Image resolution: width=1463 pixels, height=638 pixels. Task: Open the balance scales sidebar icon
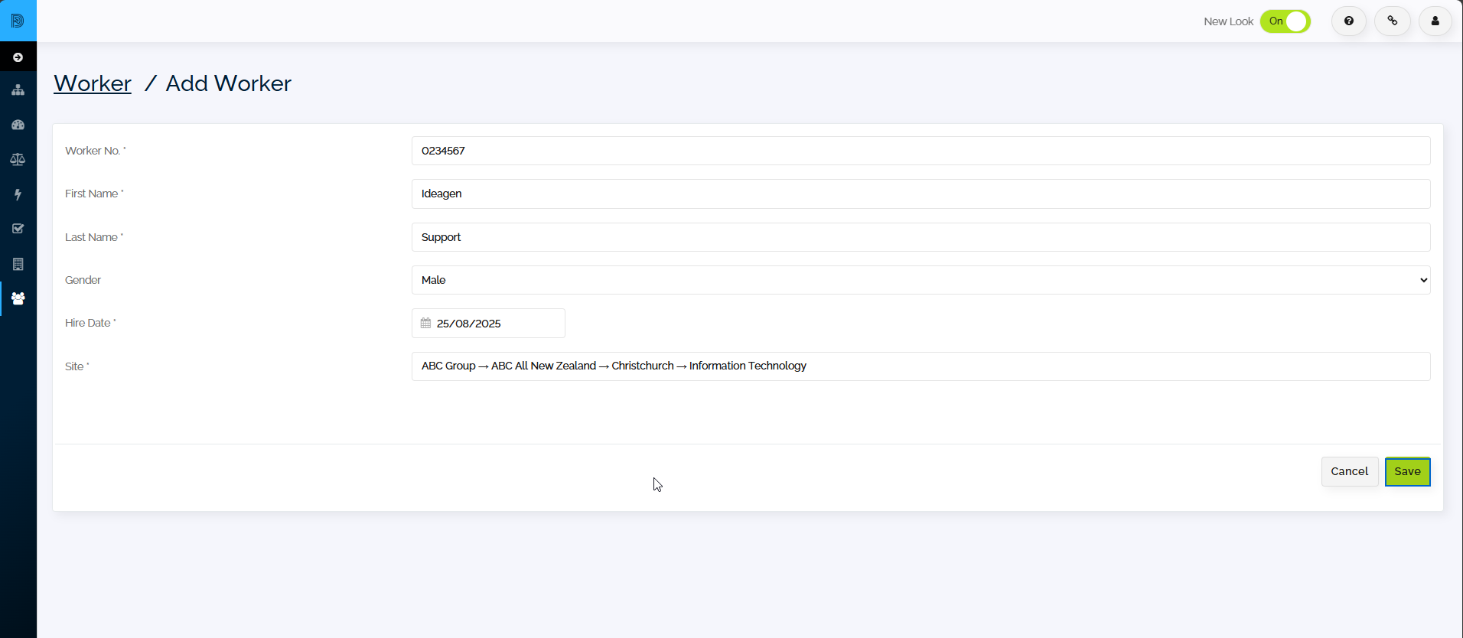tap(18, 159)
